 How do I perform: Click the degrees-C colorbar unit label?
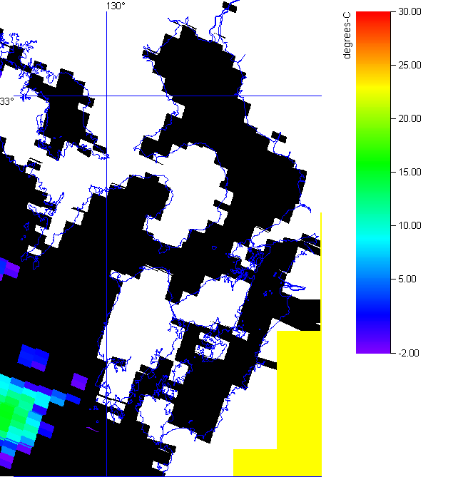tap(347, 35)
